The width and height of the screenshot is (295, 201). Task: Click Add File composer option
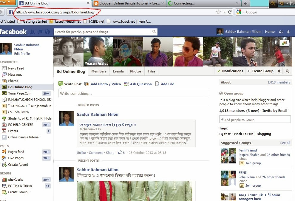coord(165,84)
